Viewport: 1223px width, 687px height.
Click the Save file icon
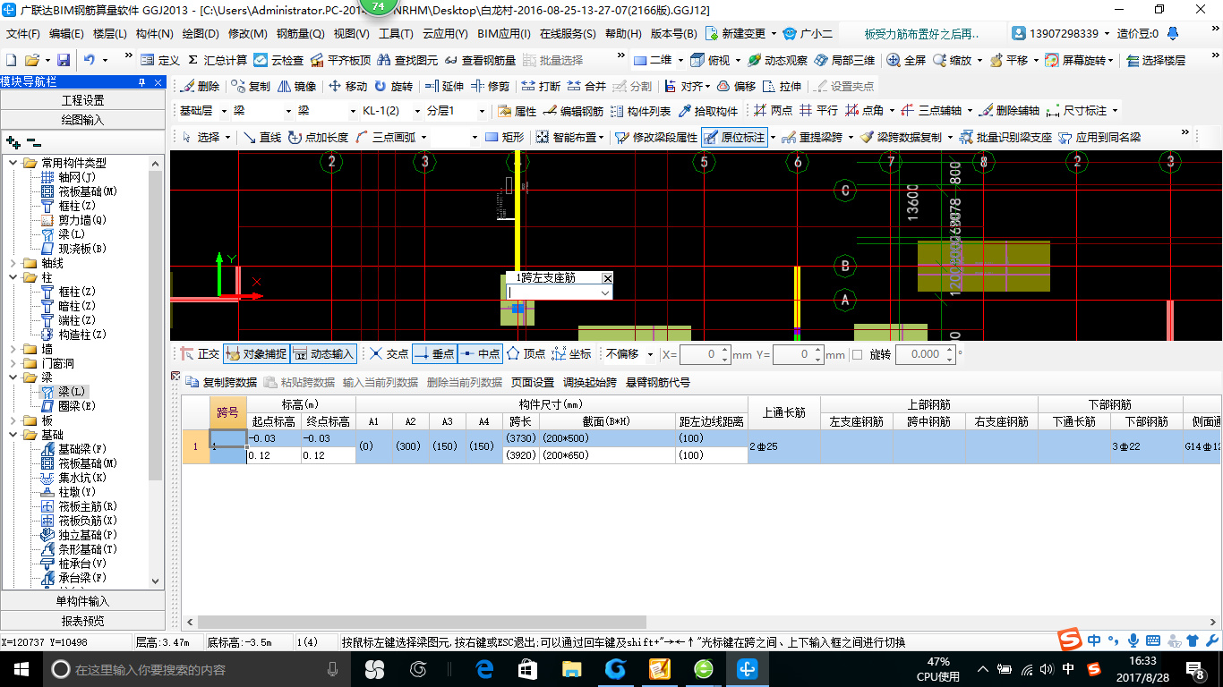coord(64,60)
